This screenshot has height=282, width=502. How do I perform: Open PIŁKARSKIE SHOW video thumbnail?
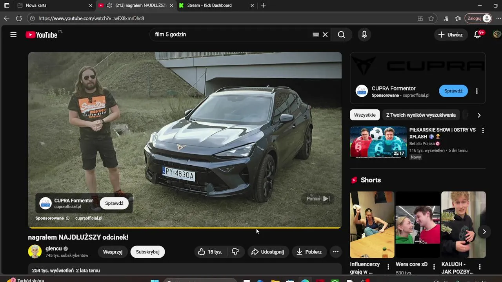point(378,142)
